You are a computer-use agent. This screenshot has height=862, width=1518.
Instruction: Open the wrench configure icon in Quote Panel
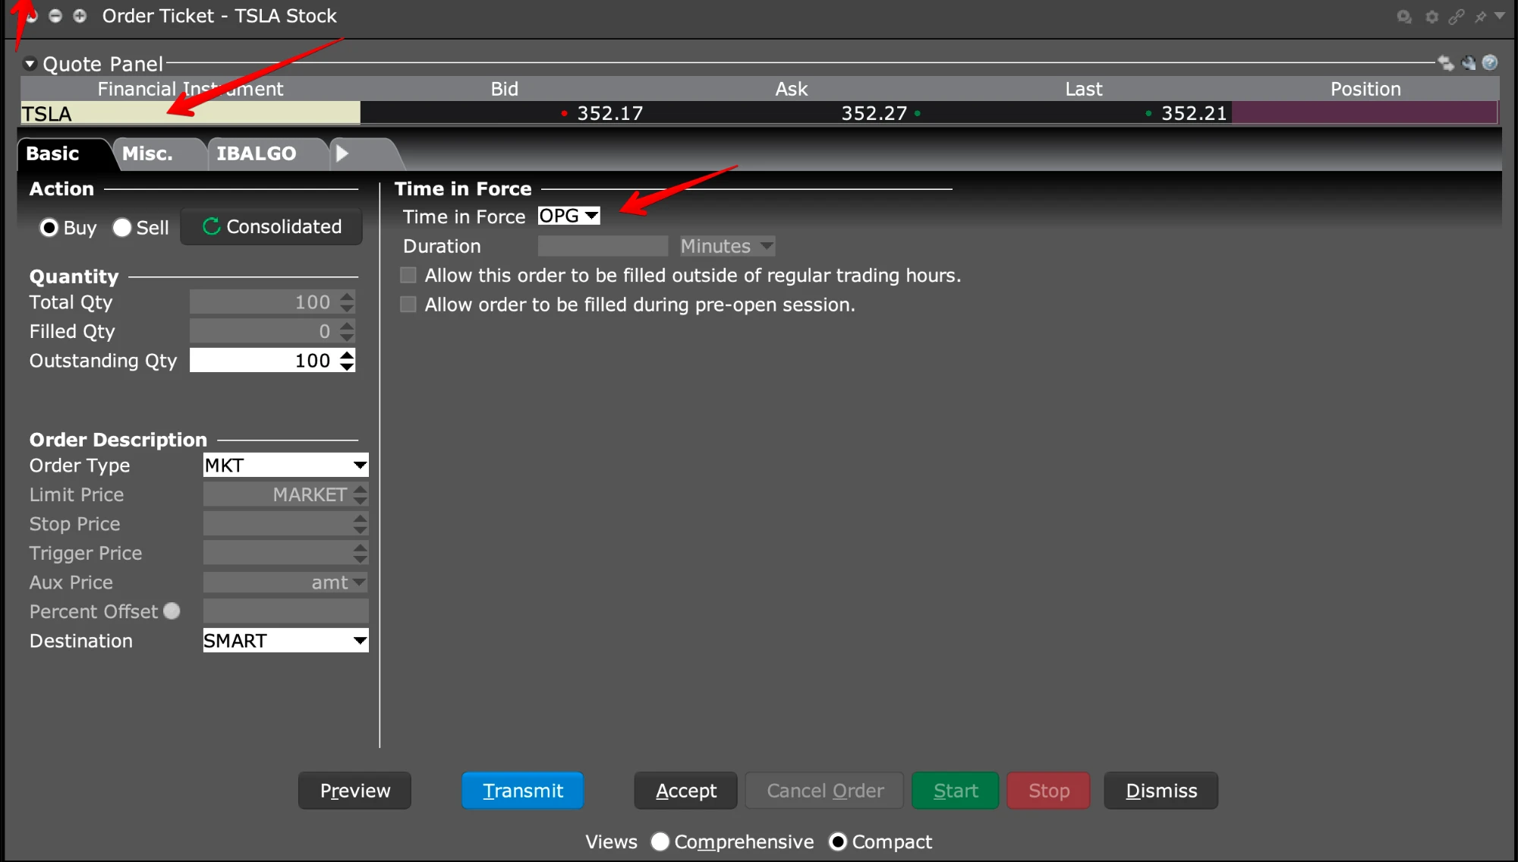pyautogui.click(x=1469, y=63)
